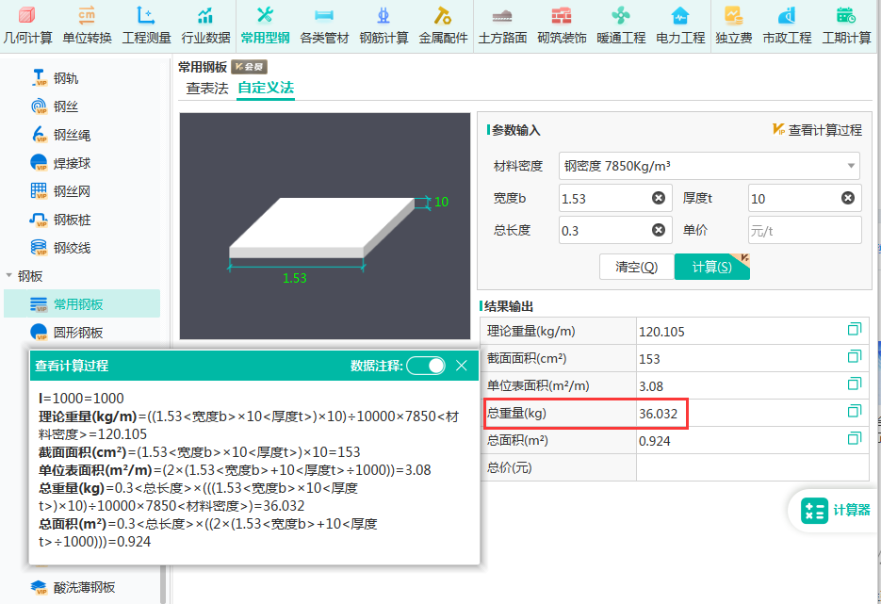Viewport: 881px width, 604px height.
Task: Toggle 数据注释 switch off
Action: 427,366
